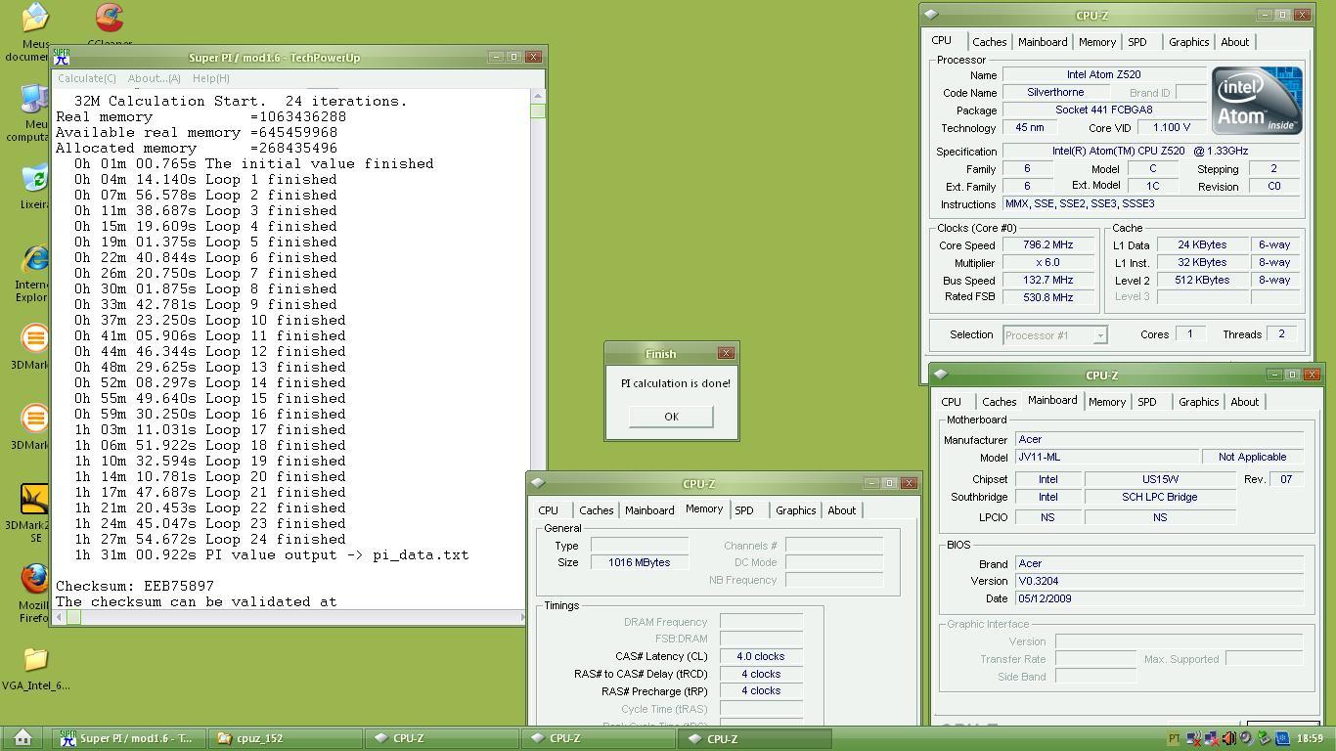Screen dimensions: 1336x751
Task: Select the Graphics tab in top CPU-Z window
Action: 1188,42
